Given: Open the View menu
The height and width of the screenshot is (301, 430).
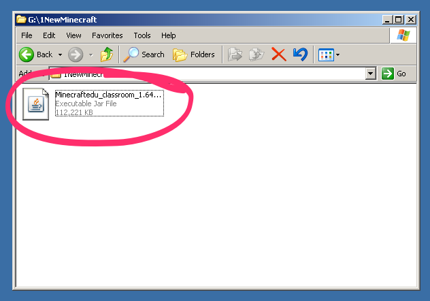Looking at the screenshot, I should click(73, 35).
